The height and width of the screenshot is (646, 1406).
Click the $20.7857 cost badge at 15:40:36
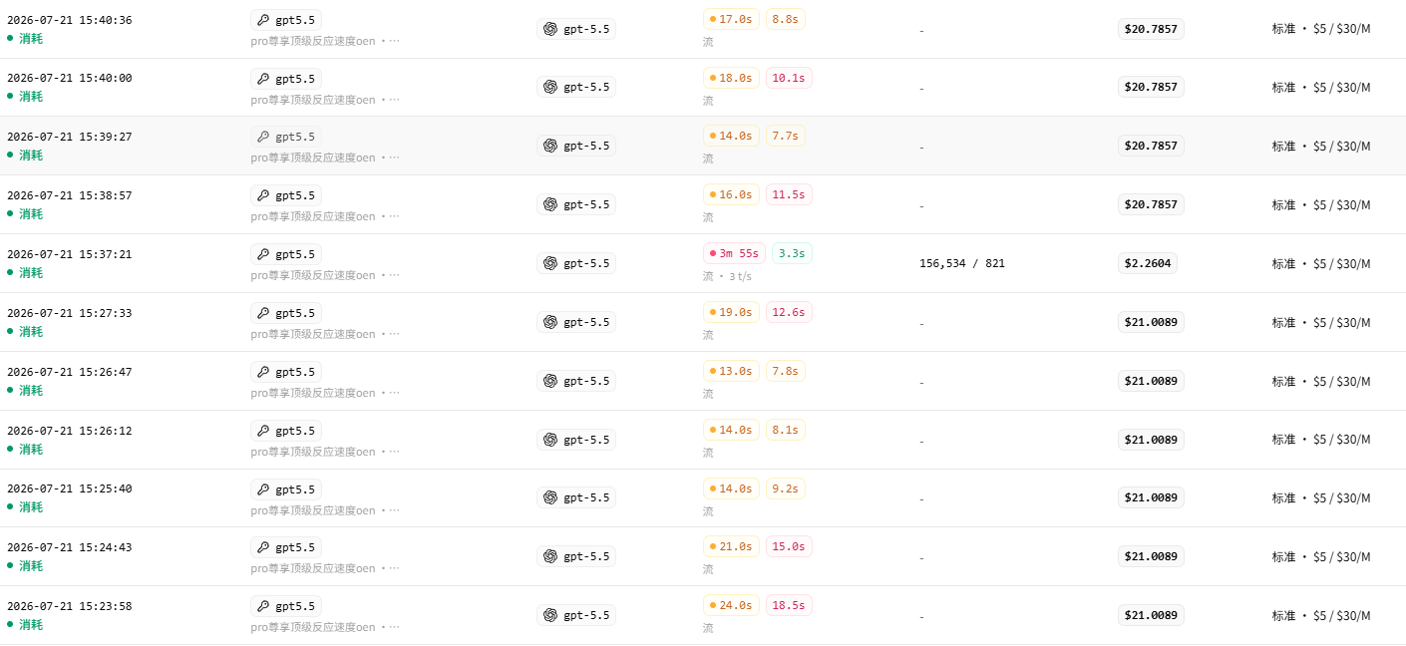1151,29
